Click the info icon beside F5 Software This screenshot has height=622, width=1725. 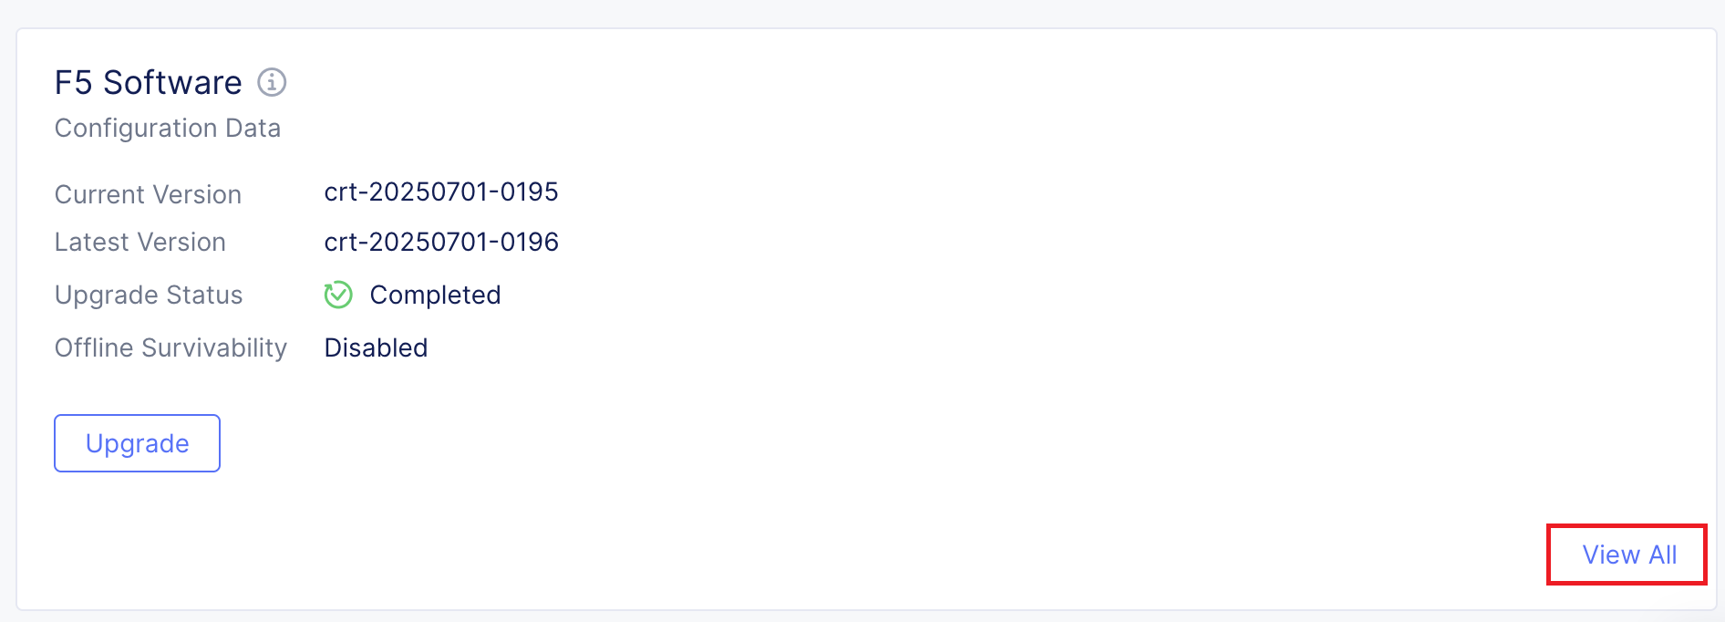(x=272, y=83)
